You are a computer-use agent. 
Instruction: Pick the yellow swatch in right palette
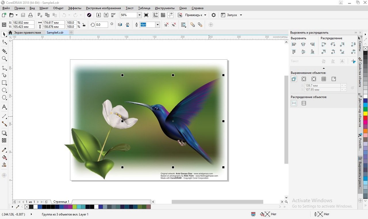(365, 114)
